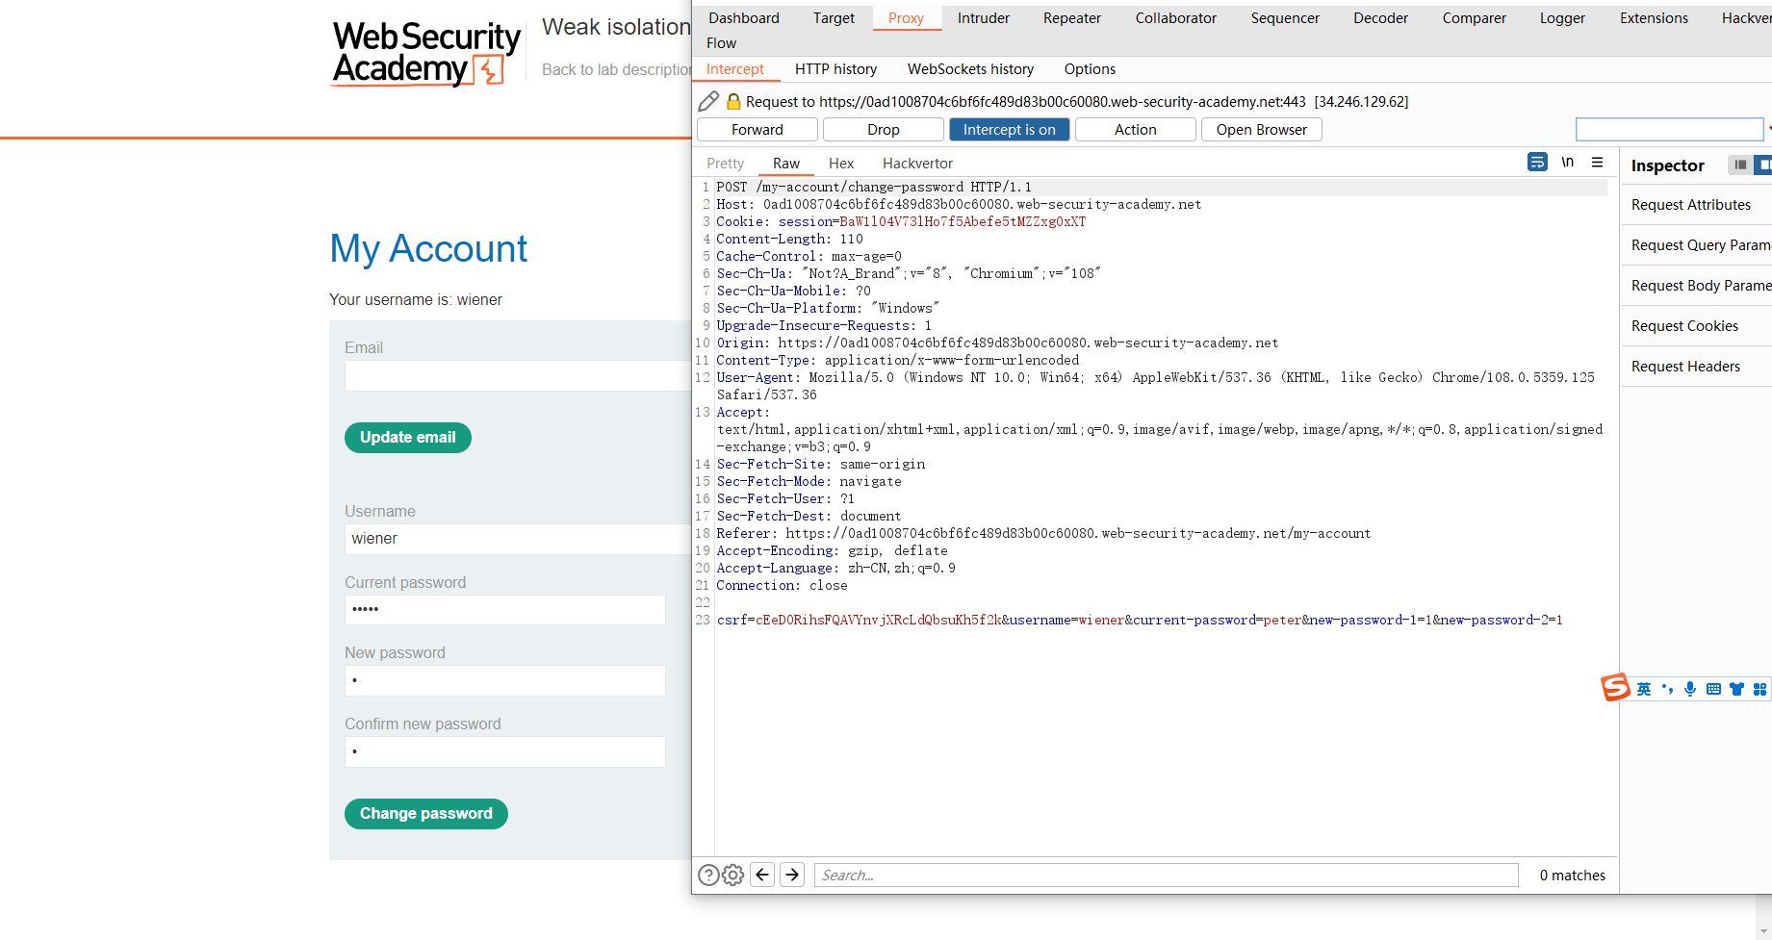Toggle the line wrap icon in editor toolbar
The height and width of the screenshot is (940, 1772).
point(1537,162)
